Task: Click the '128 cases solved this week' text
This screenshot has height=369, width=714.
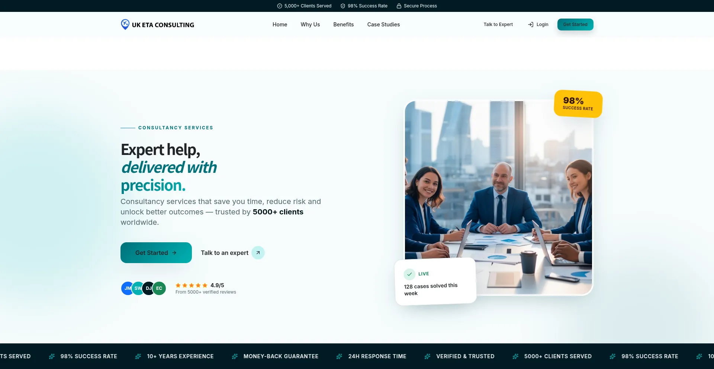Action: pyautogui.click(x=431, y=289)
